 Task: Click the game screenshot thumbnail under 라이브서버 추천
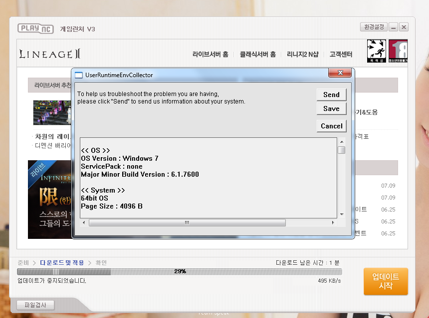pos(52,112)
